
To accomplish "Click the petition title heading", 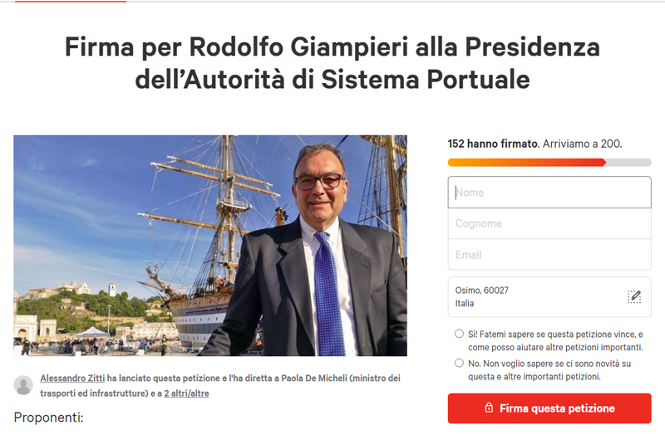I will click(332, 63).
